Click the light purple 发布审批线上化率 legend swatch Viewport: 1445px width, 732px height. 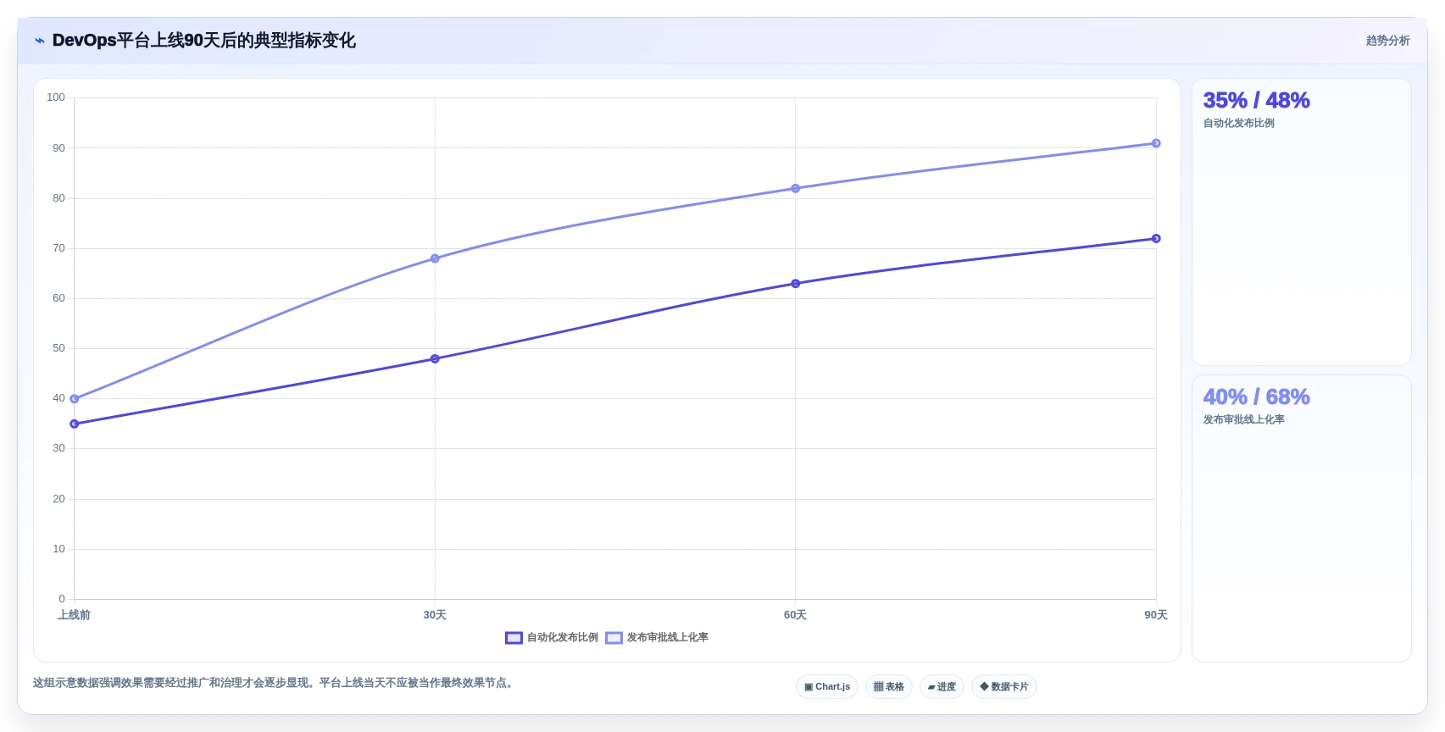tap(614, 638)
